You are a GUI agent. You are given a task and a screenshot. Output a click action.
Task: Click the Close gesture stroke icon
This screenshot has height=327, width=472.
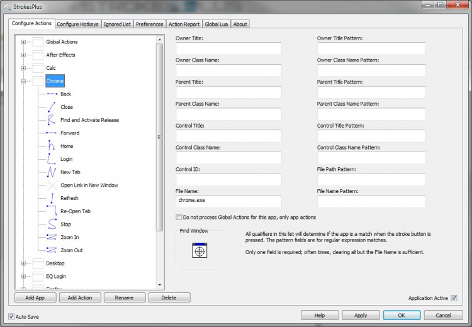tap(52, 107)
